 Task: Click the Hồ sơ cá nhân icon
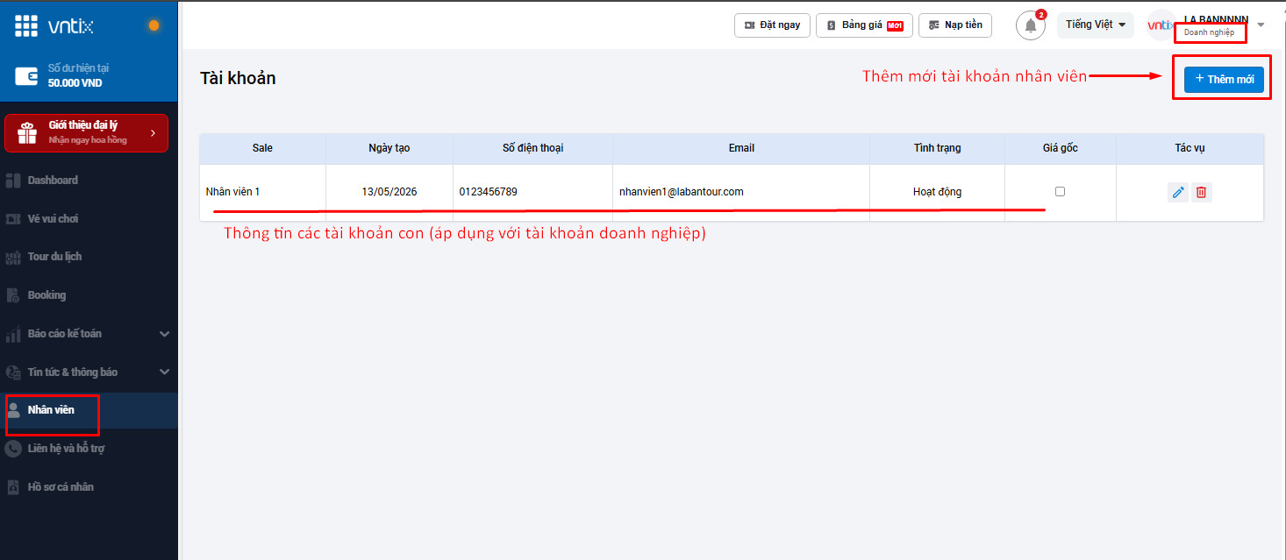[13, 487]
